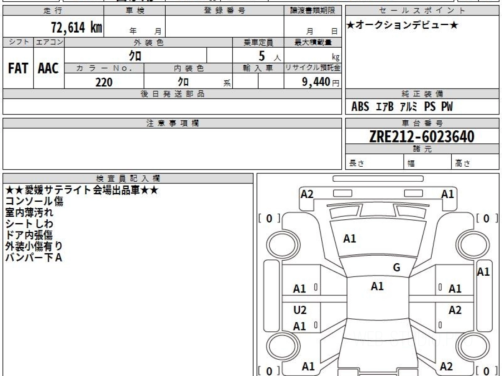Select the A1 mark on the roof
502x376 pixels.
coord(377,286)
